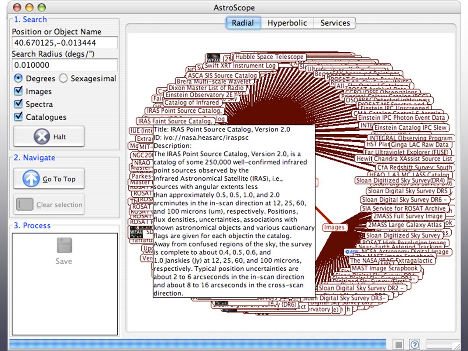
Task: Click the Position or Object Name field
Action: pos(65,43)
